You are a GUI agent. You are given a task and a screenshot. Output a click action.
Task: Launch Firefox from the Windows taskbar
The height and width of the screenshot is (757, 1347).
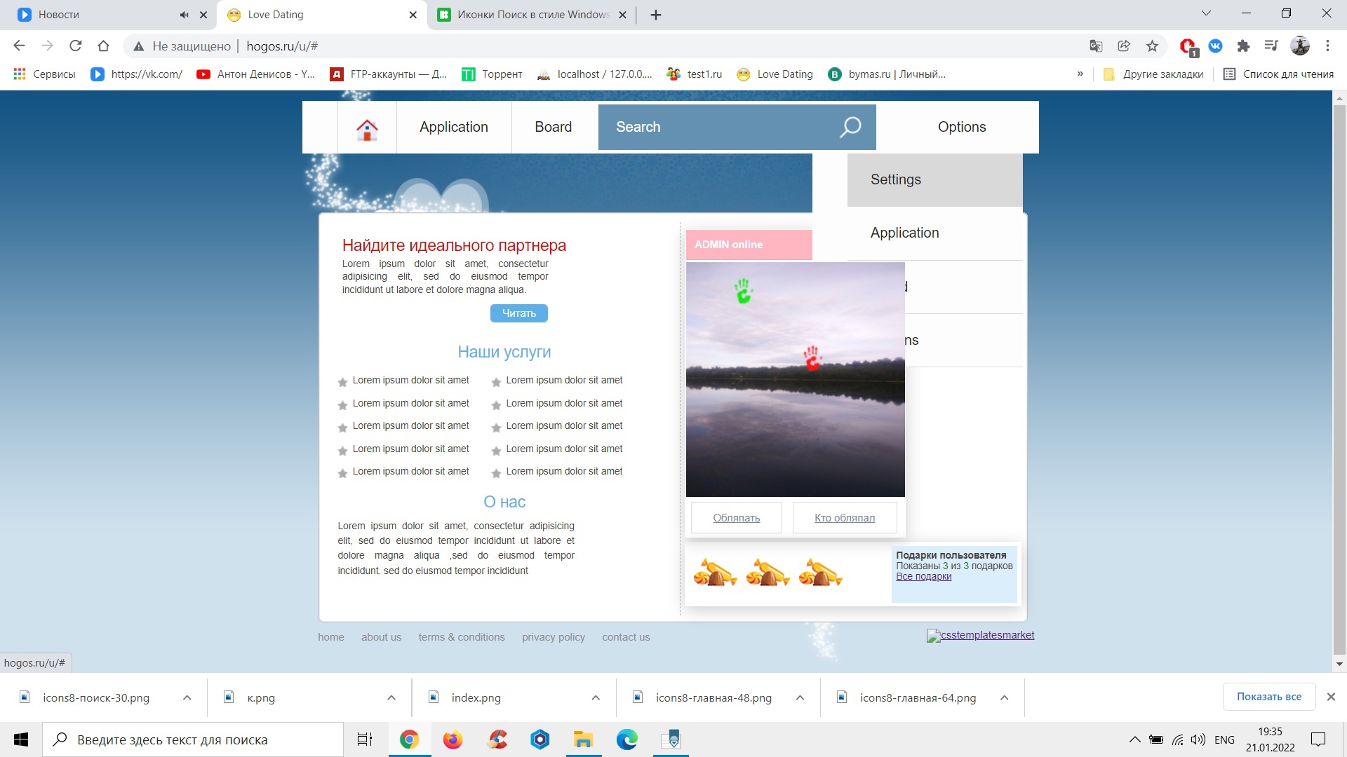(x=453, y=739)
